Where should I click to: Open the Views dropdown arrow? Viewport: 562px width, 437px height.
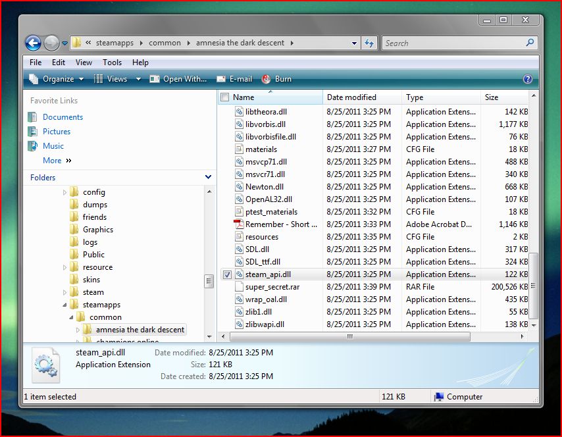click(x=138, y=79)
